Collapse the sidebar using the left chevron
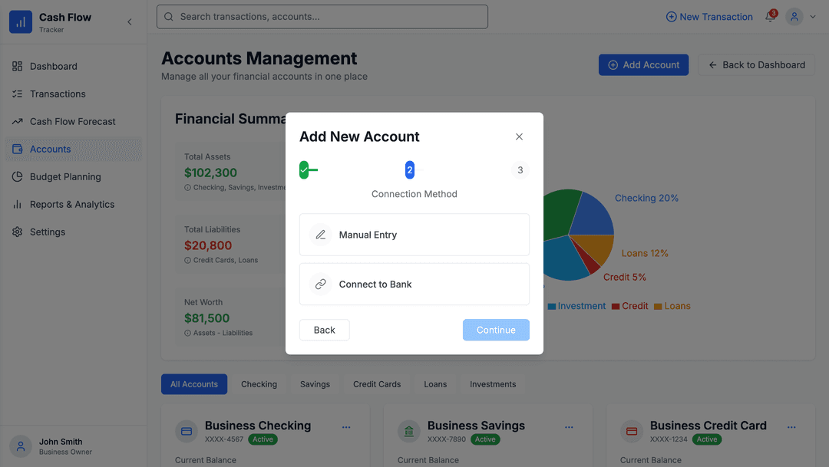Image resolution: width=829 pixels, height=467 pixels. click(129, 22)
